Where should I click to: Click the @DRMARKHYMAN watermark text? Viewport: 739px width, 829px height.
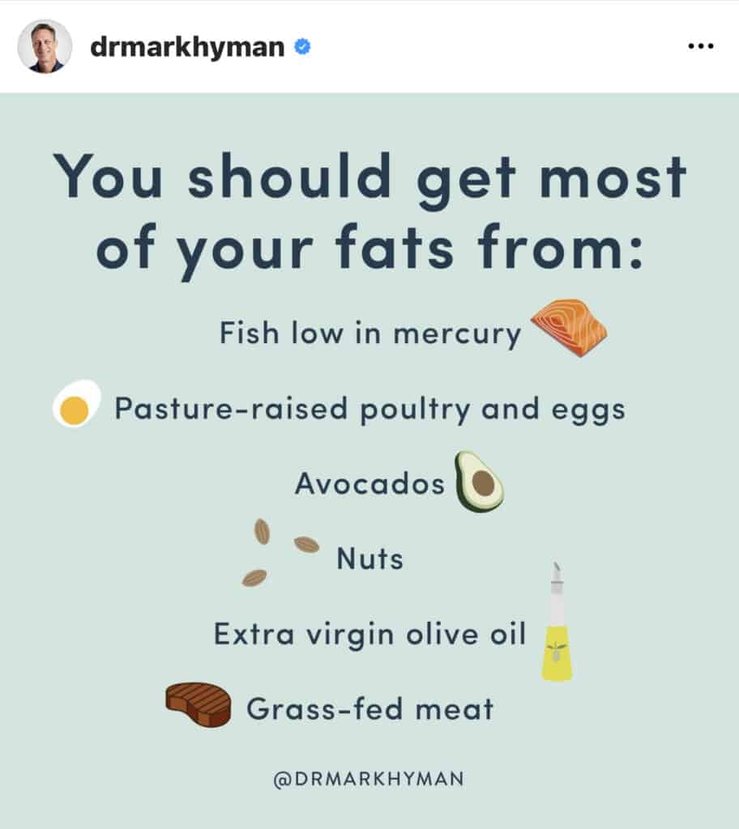[x=369, y=779]
